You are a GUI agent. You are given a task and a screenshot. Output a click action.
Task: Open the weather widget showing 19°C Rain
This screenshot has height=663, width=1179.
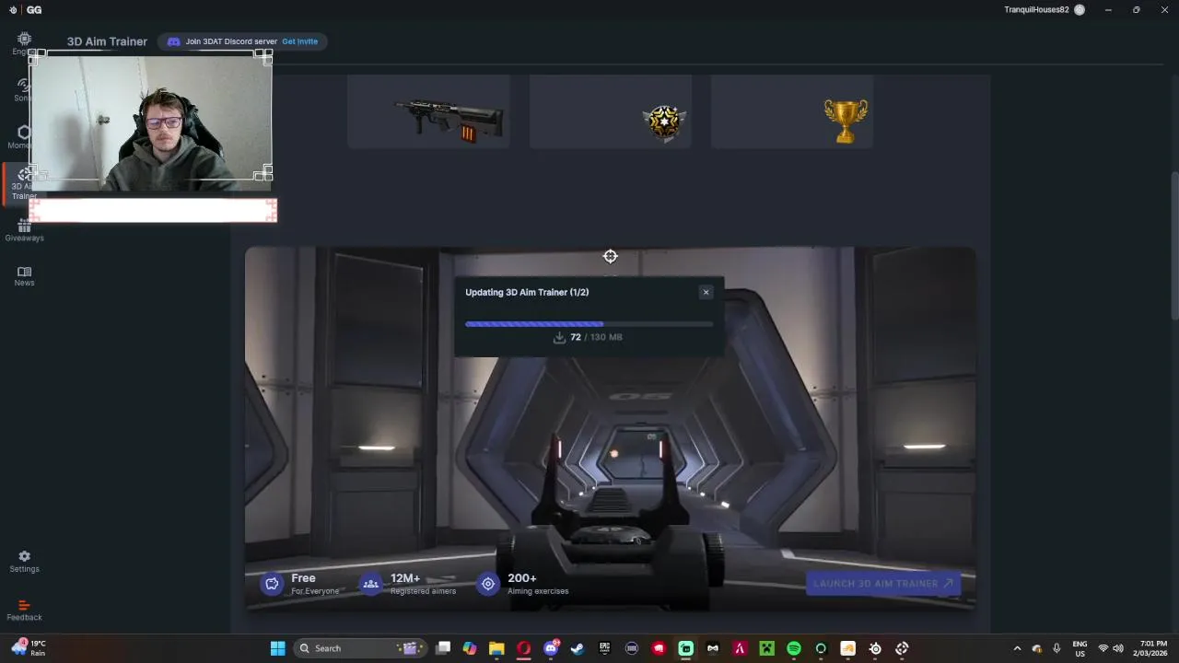coord(29,648)
